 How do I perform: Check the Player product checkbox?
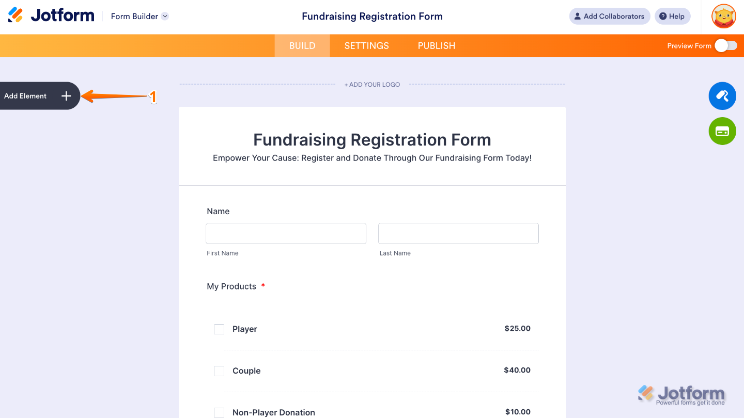pyautogui.click(x=219, y=329)
